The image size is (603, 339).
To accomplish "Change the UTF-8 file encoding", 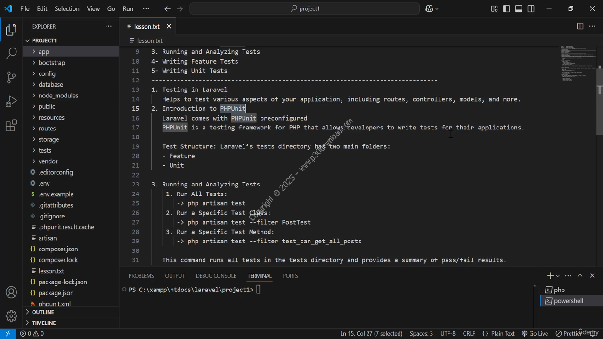I will tap(448, 333).
